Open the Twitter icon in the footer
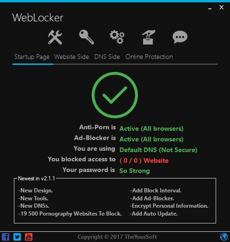230x242 pixels. click(x=17, y=237)
